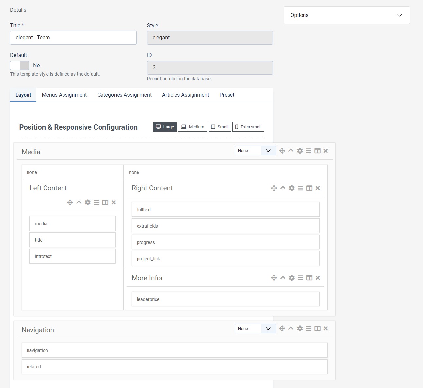Select the Small device view button

click(x=220, y=127)
